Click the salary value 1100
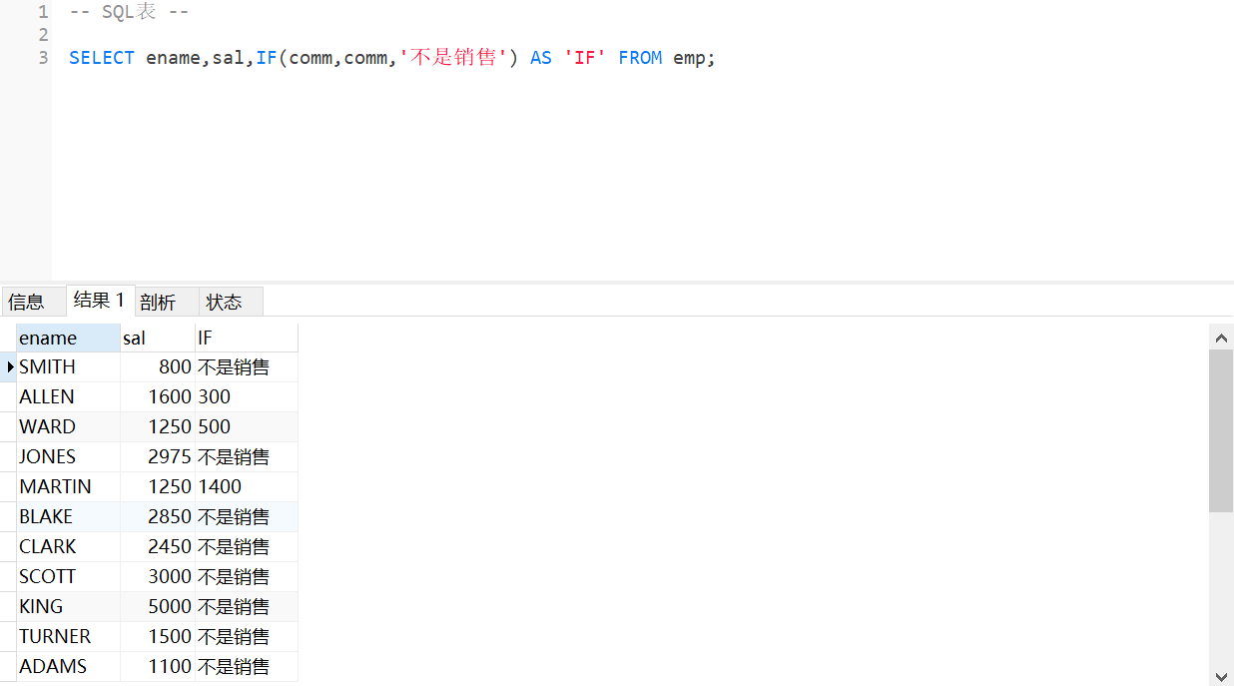This screenshot has height=686, width=1234. [158, 667]
